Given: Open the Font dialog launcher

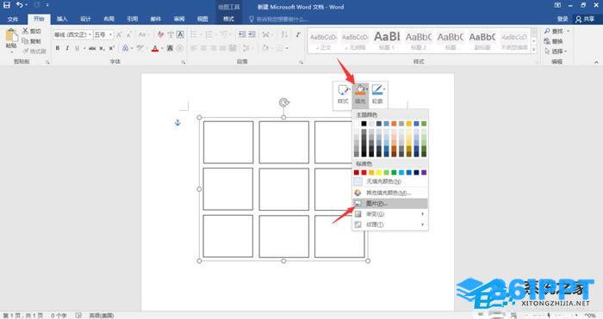Looking at the screenshot, I should pos(183,62).
